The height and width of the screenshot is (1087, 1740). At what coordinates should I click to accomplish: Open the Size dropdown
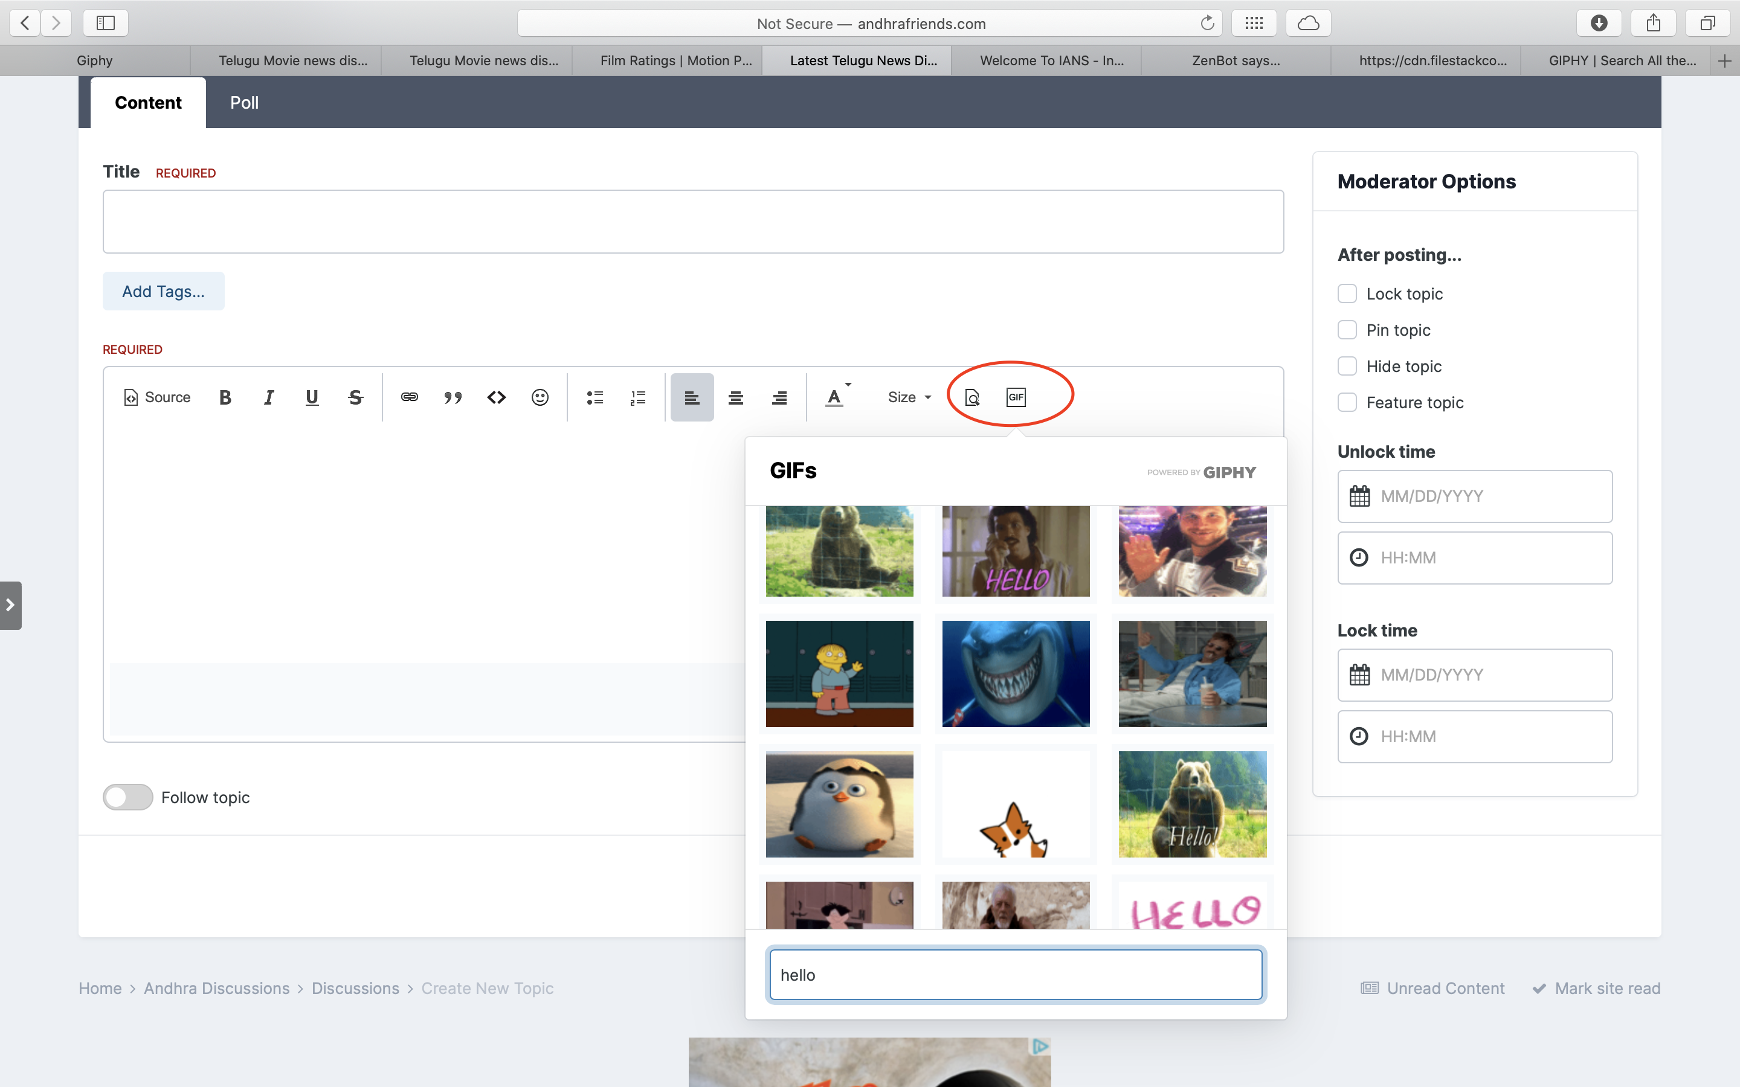point(909,397)
